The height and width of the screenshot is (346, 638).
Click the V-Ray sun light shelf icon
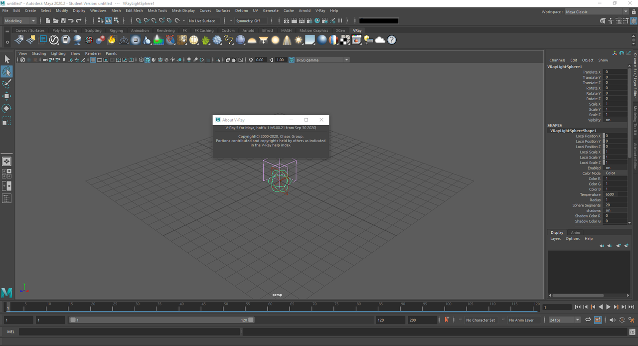299,40
